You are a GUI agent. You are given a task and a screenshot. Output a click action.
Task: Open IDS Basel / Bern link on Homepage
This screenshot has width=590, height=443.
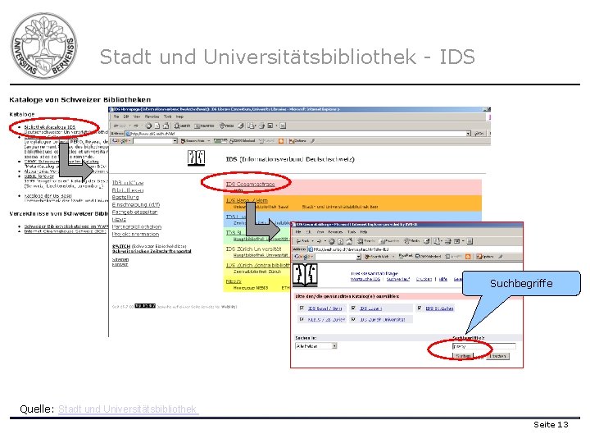[x=247, y=200]
